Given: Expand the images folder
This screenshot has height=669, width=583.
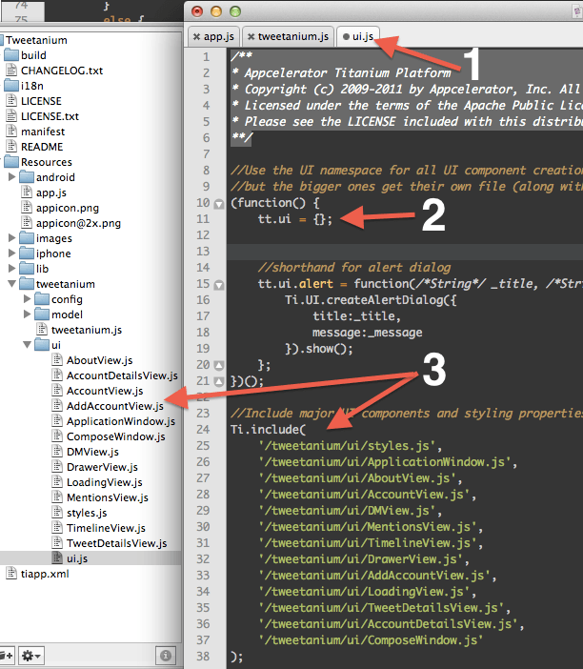Looking at the screenshot, I should [12, 237].
